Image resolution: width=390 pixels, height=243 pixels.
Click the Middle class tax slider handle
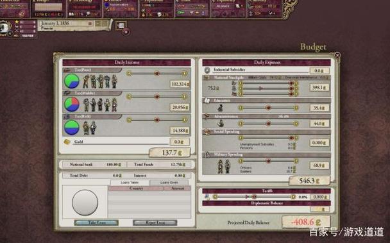point(157,97)
